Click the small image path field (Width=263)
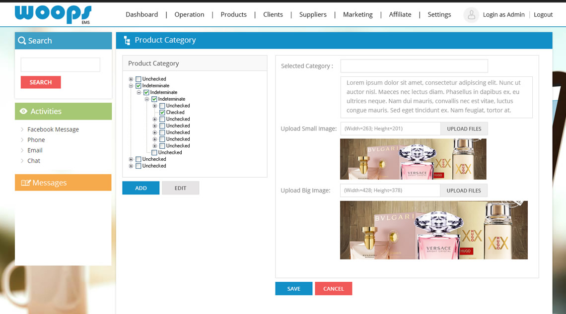 [x=390, y=128]
